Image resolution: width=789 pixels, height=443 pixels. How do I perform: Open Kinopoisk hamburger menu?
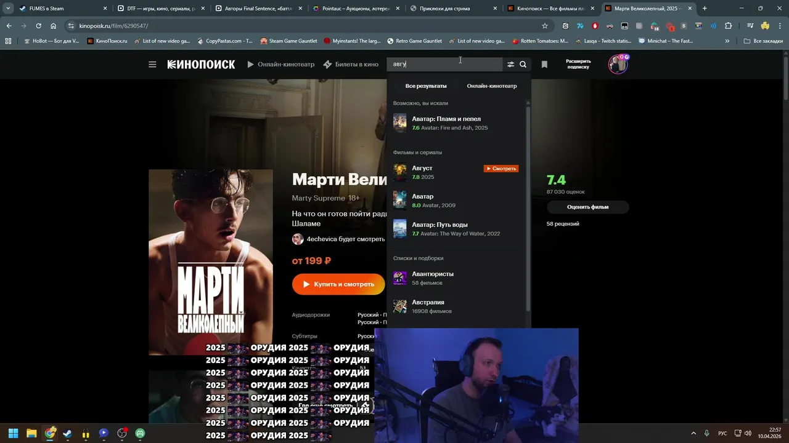pos(152,65)
